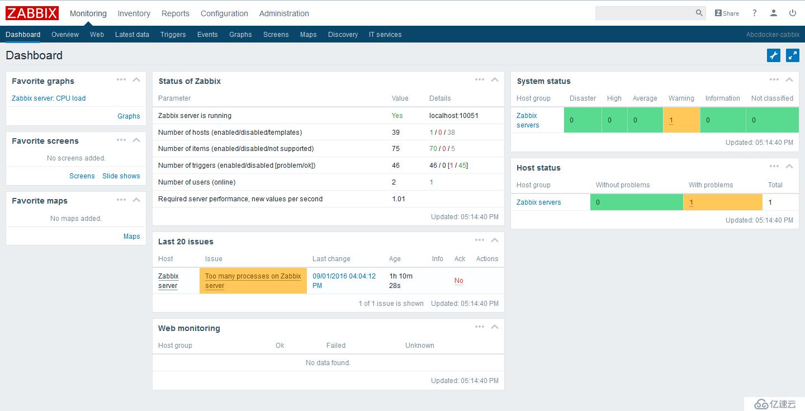Go to the Web submenu tab

coord(97,35)
